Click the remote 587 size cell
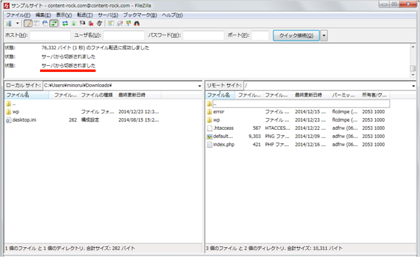This screenshot has height=257, width=420. point(257,128)
